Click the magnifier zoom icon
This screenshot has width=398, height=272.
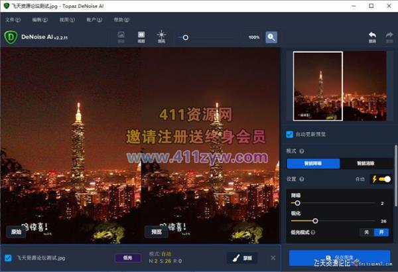[x=271, y=37]
